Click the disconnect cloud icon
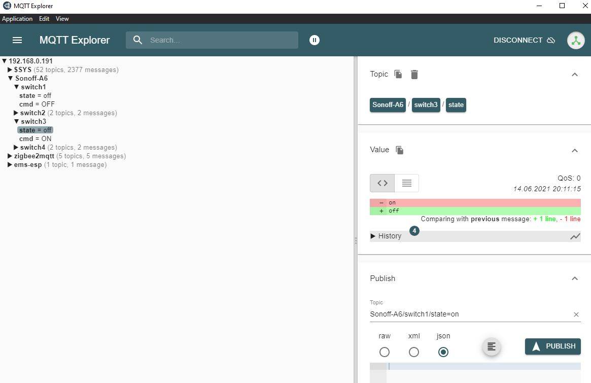Image resolution: width=591 pixels, height=383 pixels. pyautogui.click(x=551, y=40)
